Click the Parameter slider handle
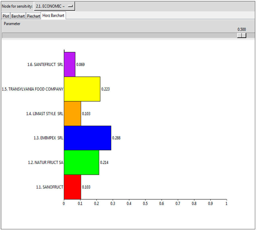Screen dimensions: 257x230 coord(241,35)
